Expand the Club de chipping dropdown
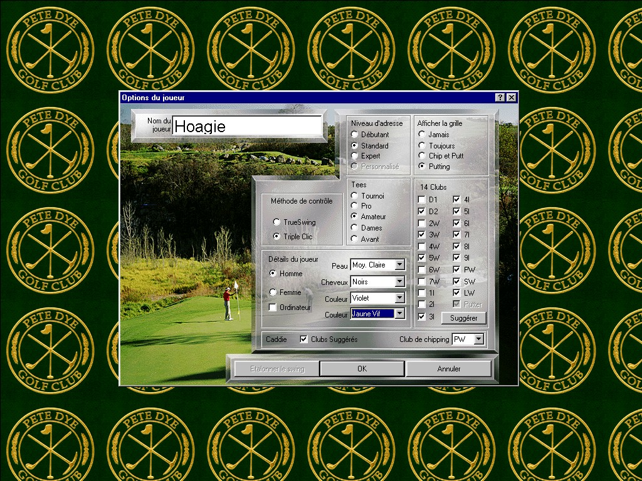The image size is (642, 481). tap(478, 339)
